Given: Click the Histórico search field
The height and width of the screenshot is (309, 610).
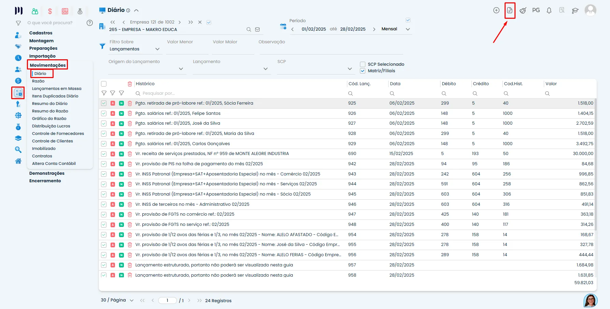Looking at the screenshot, I should tap(240, 93).
